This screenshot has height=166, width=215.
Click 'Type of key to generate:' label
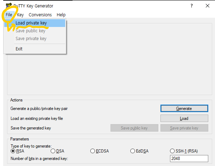click(x=31, y=146)
